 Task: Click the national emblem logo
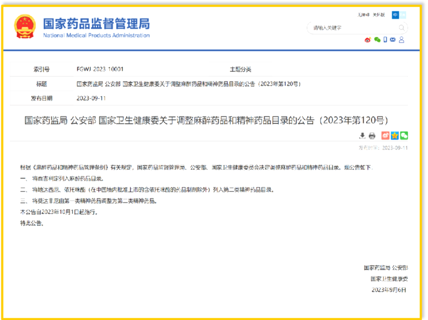point(25,27)
